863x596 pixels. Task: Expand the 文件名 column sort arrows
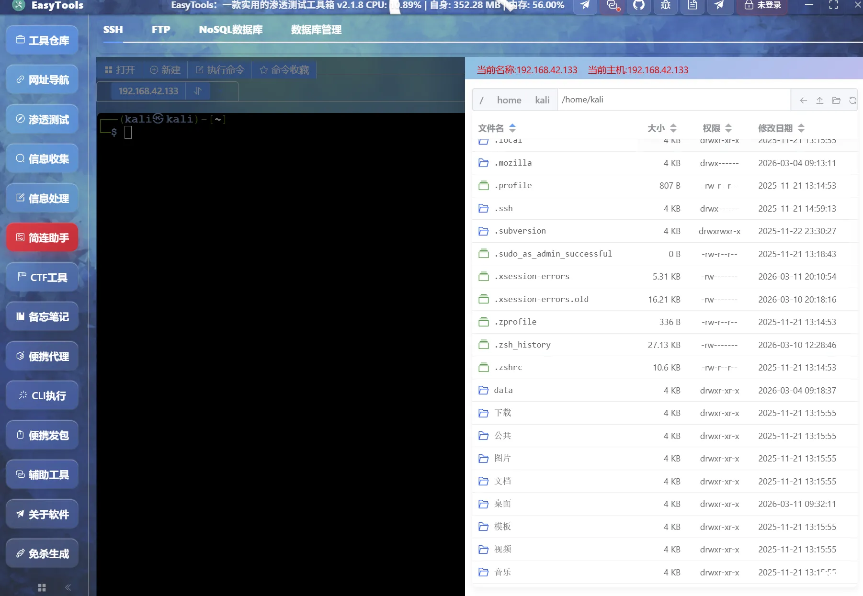point(512,128)
